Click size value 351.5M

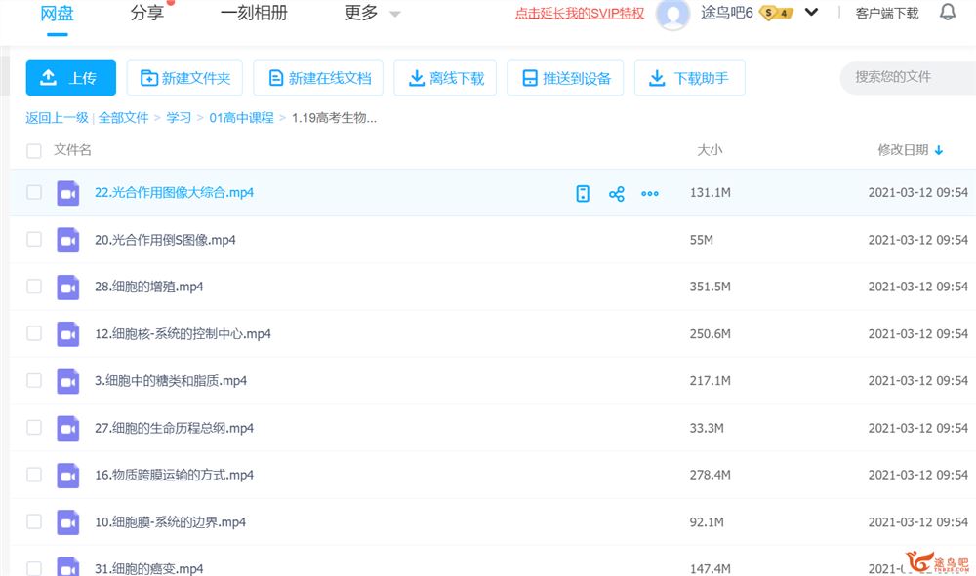coord(711,287)
